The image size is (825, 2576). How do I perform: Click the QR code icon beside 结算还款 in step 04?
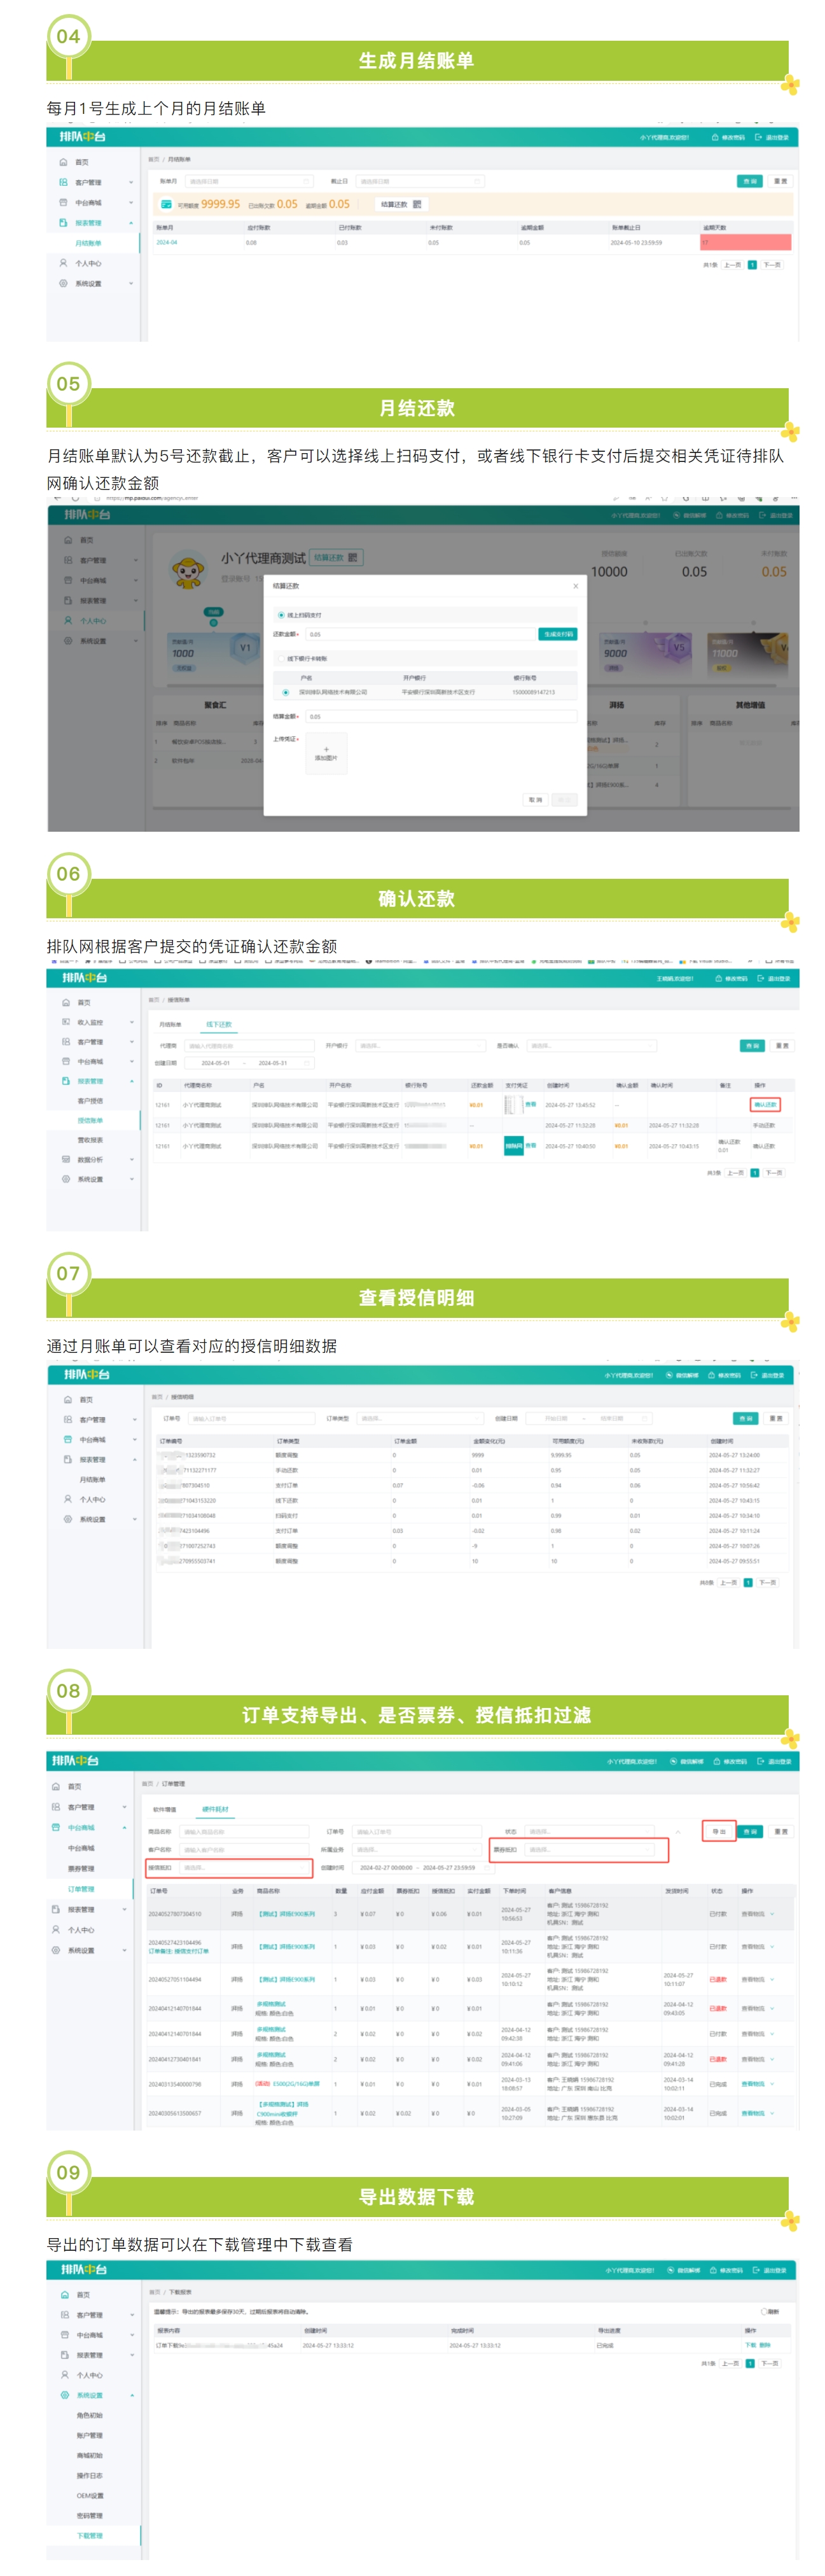417,204
